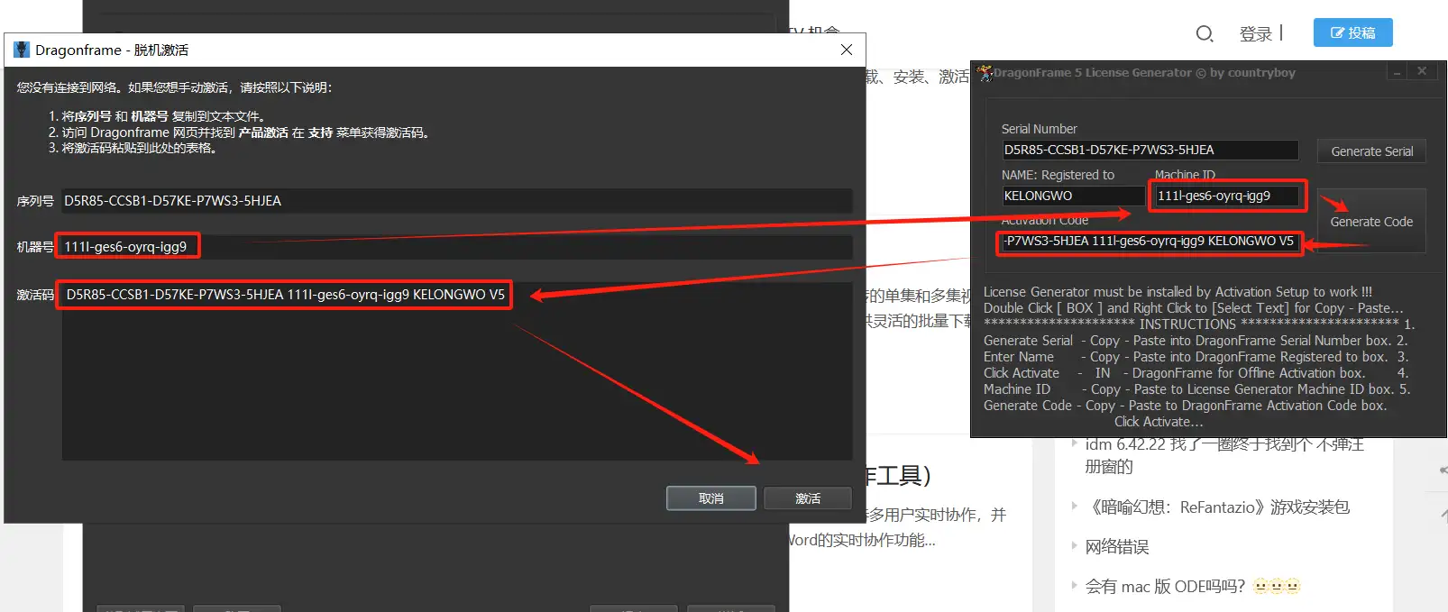The image size is (1448, 612).
Task: Focus the Serial Number field in License Generator
Action: tap(1150, 150)
